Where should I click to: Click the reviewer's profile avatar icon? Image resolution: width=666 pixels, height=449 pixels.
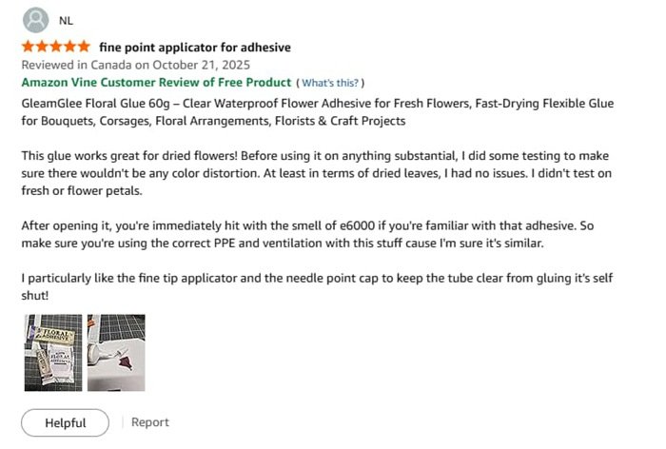[35, 19]
